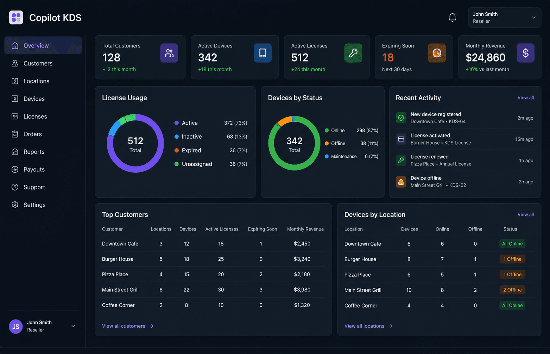
Task: Click arrow beside View all customers
Action: [151, 326]
